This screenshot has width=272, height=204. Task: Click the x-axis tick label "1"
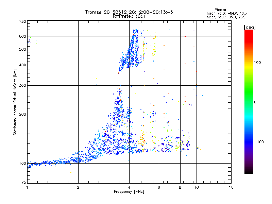coord(27,187)
